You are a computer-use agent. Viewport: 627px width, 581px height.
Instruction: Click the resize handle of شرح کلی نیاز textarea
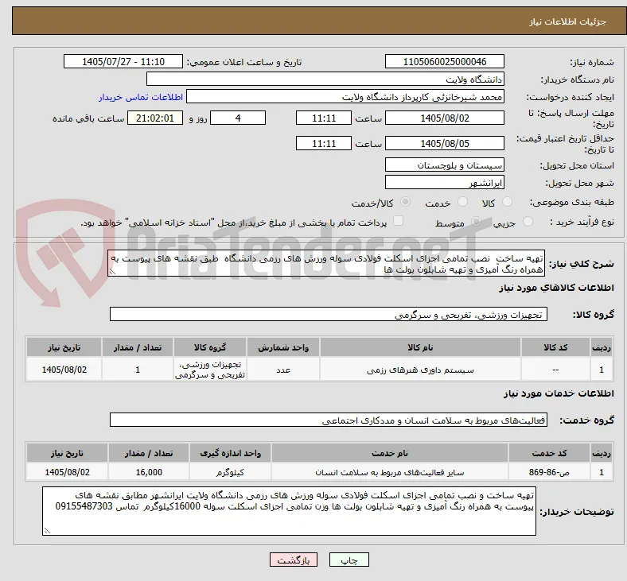pos(112,272)
